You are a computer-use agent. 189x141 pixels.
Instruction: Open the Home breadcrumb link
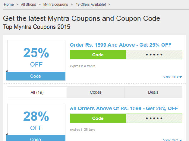[9, 5]
